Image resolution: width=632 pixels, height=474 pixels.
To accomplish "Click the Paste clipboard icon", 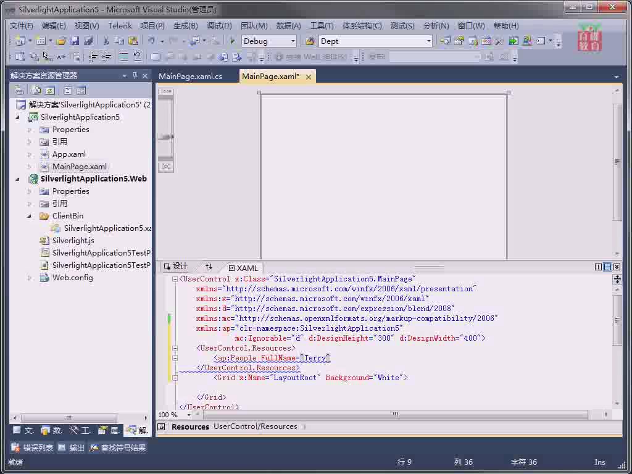I will (133, 41).
